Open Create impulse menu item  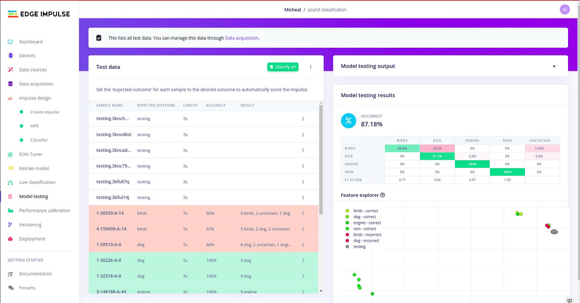pos(45,112)
